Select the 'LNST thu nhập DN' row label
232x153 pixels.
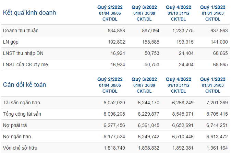pos(23,53)
